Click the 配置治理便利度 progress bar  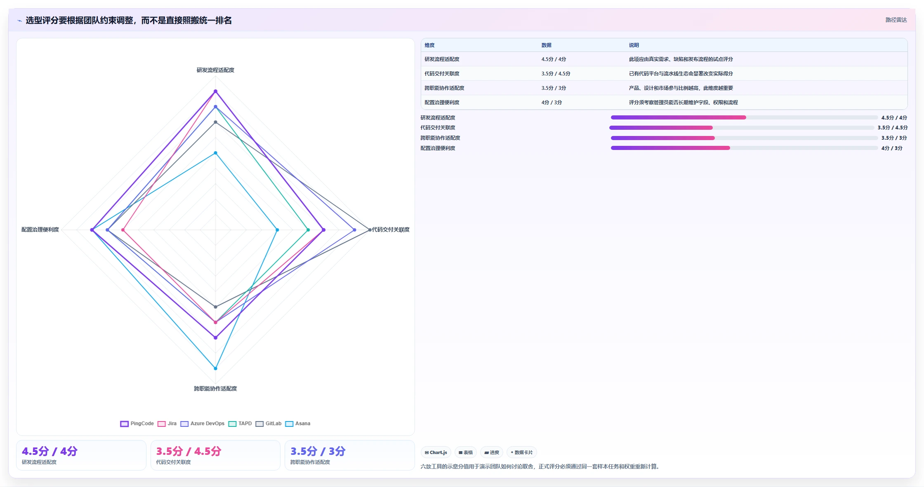point(744,148)
